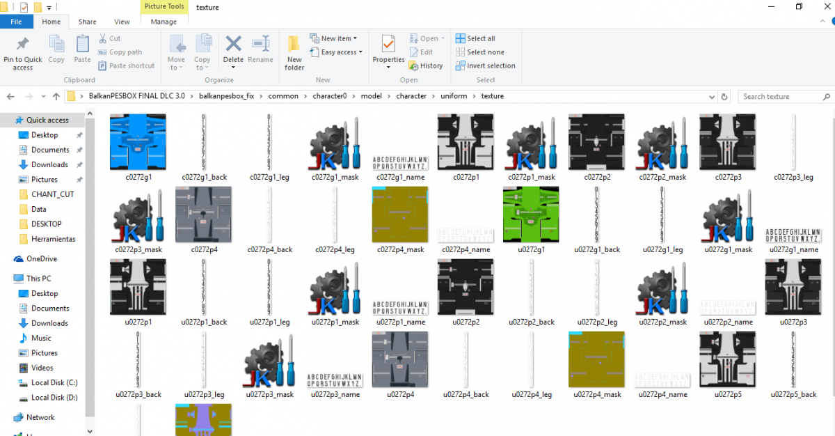
Task: Refresh the texture folder view
Action: coord(724,97)
